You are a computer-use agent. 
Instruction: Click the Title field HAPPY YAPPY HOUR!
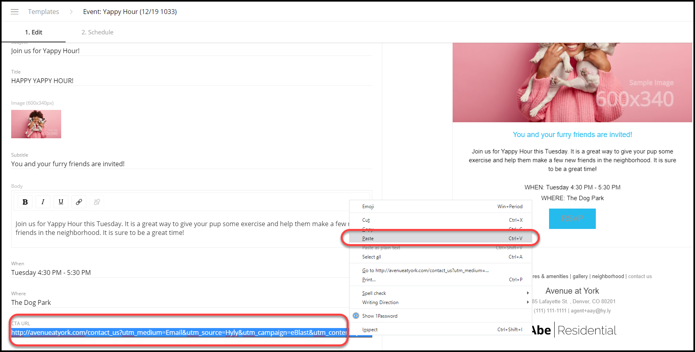(x=192, y=81)
